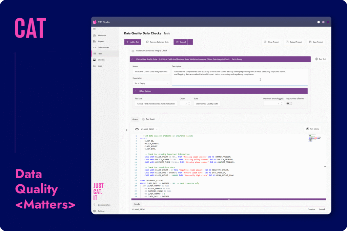
Task: Click the Save Project disk icon
Action: click(310, 42)
